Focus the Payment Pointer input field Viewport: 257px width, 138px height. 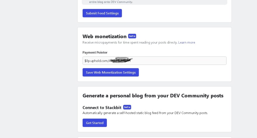[154, 61]
